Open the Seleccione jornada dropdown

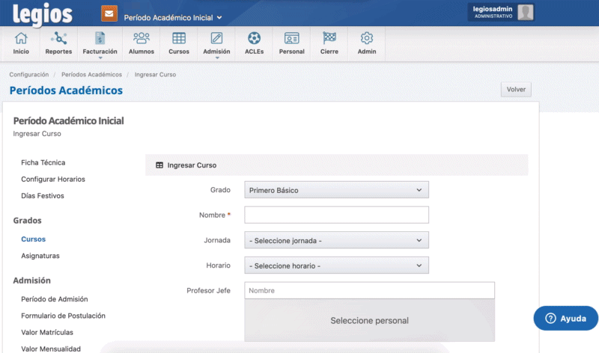coord(336,240)
